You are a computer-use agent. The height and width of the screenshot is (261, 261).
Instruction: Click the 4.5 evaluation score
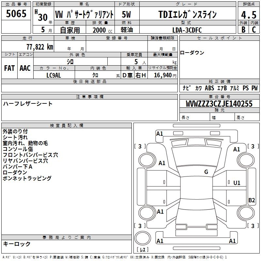(x=248, y=15)
